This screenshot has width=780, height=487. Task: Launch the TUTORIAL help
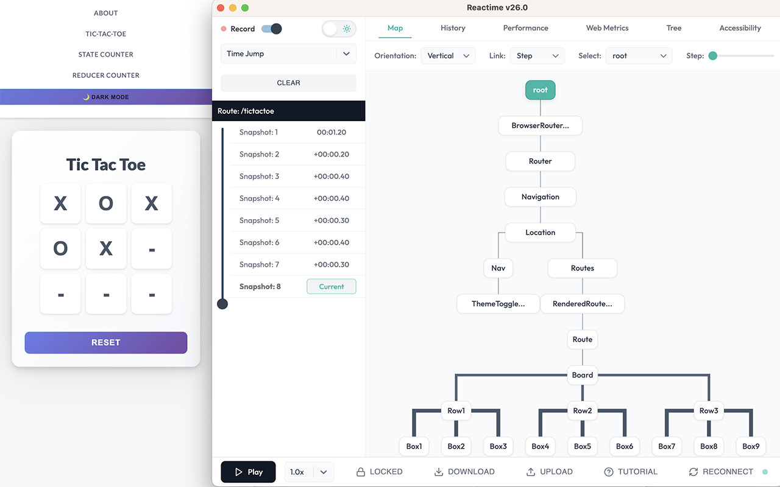(x=631, y=472)
